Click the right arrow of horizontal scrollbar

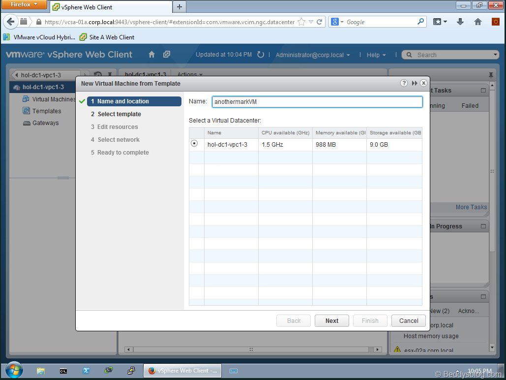pos(378,349)
